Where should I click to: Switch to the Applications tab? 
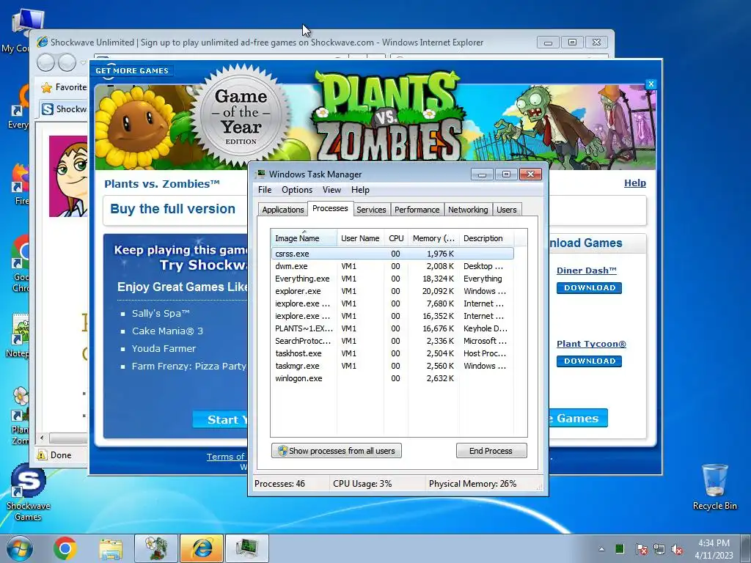tap(282, 210)
